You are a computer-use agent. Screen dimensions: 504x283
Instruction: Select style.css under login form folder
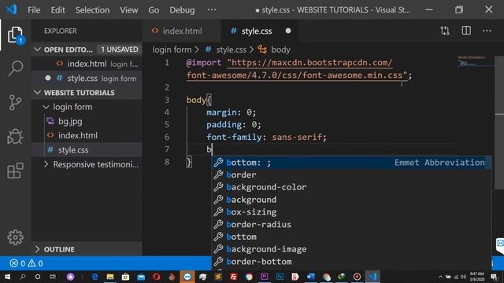point(87,150)
